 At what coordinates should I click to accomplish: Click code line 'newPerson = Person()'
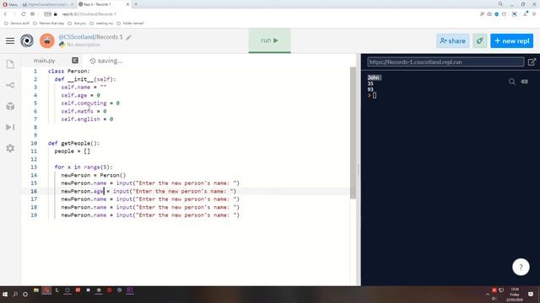(x=94, y=175)
